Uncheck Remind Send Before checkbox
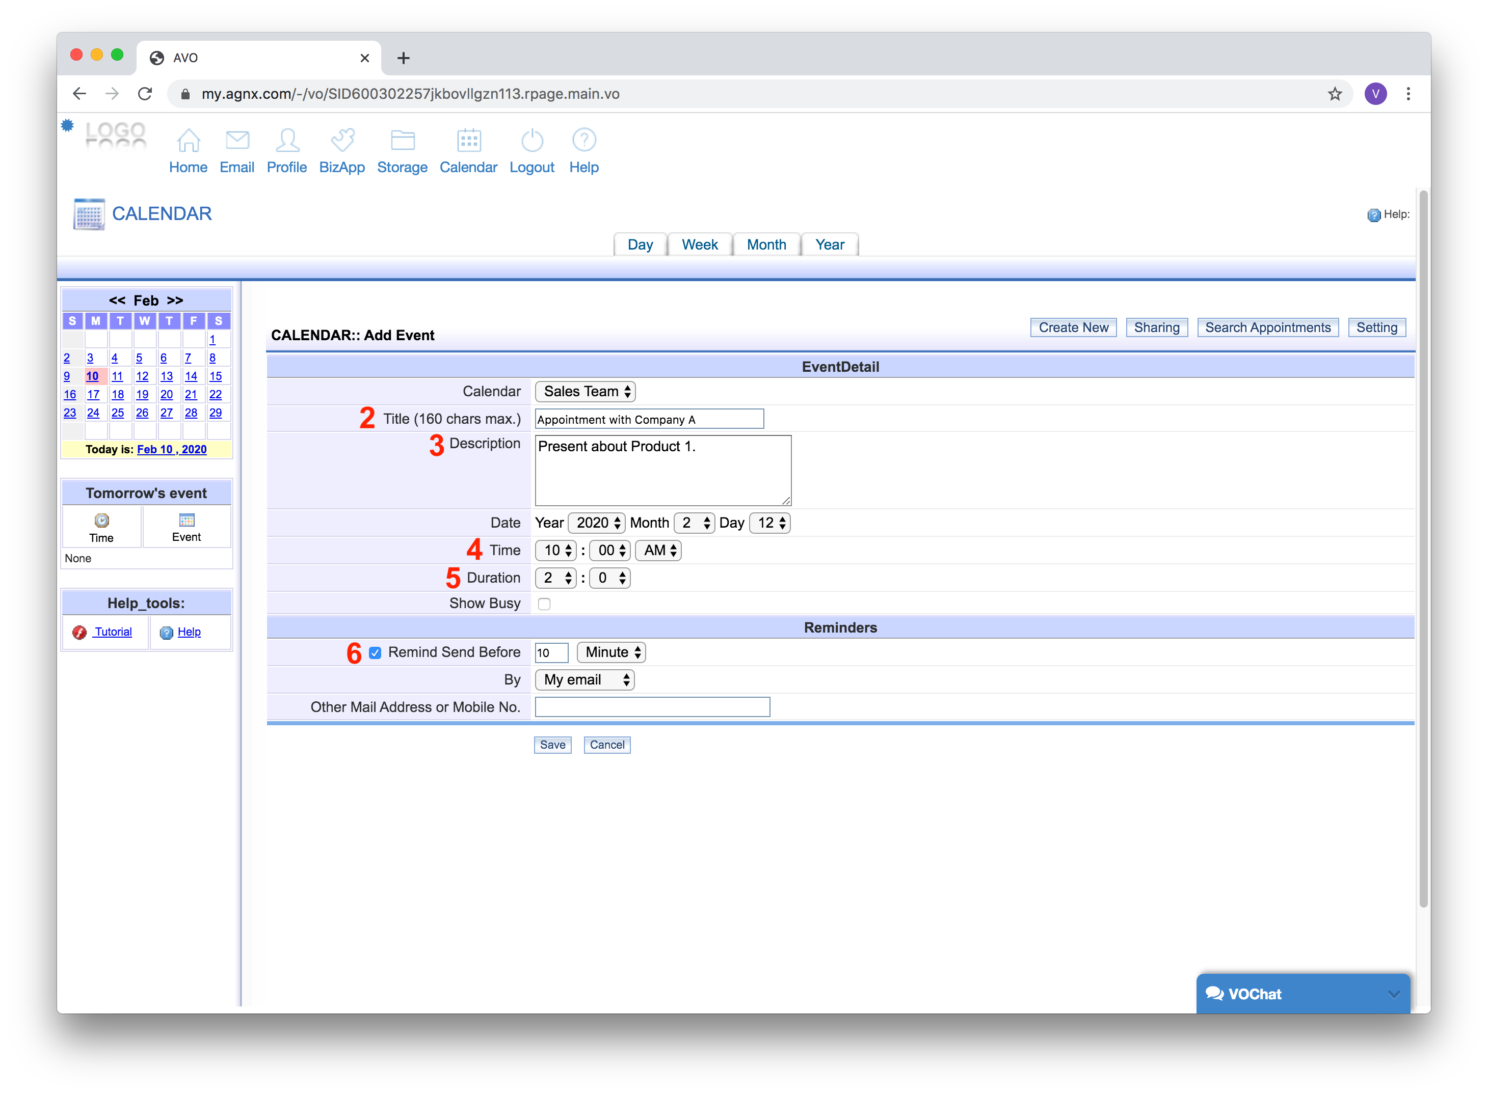The image size is (1488, 1095). tap(376, 653)
